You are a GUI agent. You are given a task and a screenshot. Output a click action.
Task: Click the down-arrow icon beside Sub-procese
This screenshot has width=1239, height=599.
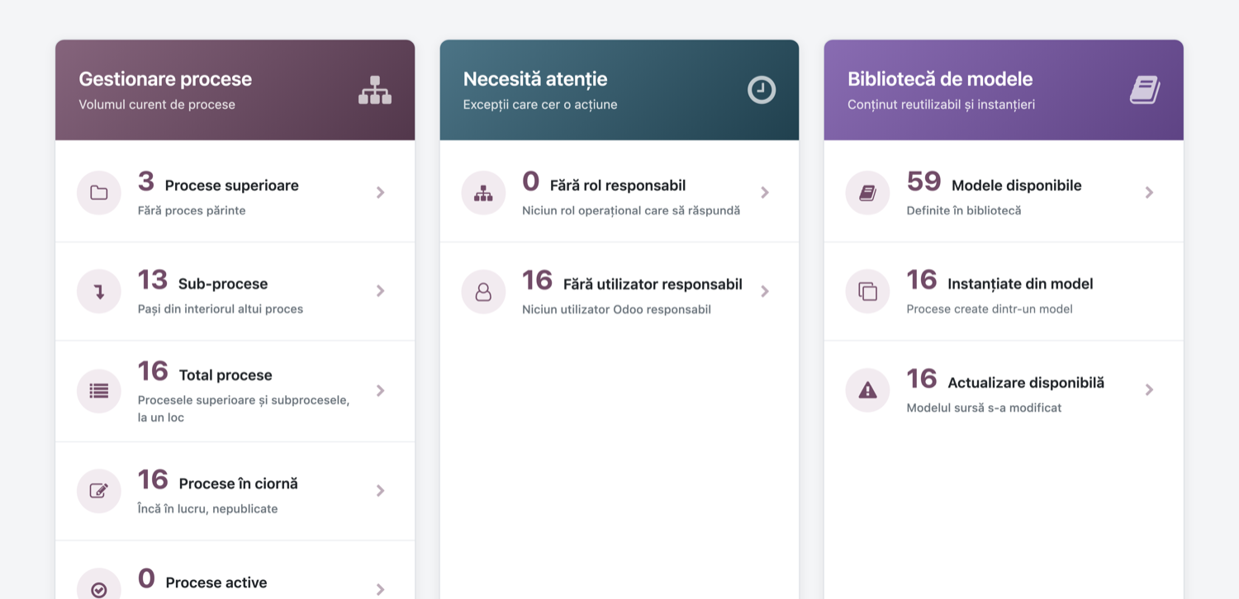tap(99, 291)
